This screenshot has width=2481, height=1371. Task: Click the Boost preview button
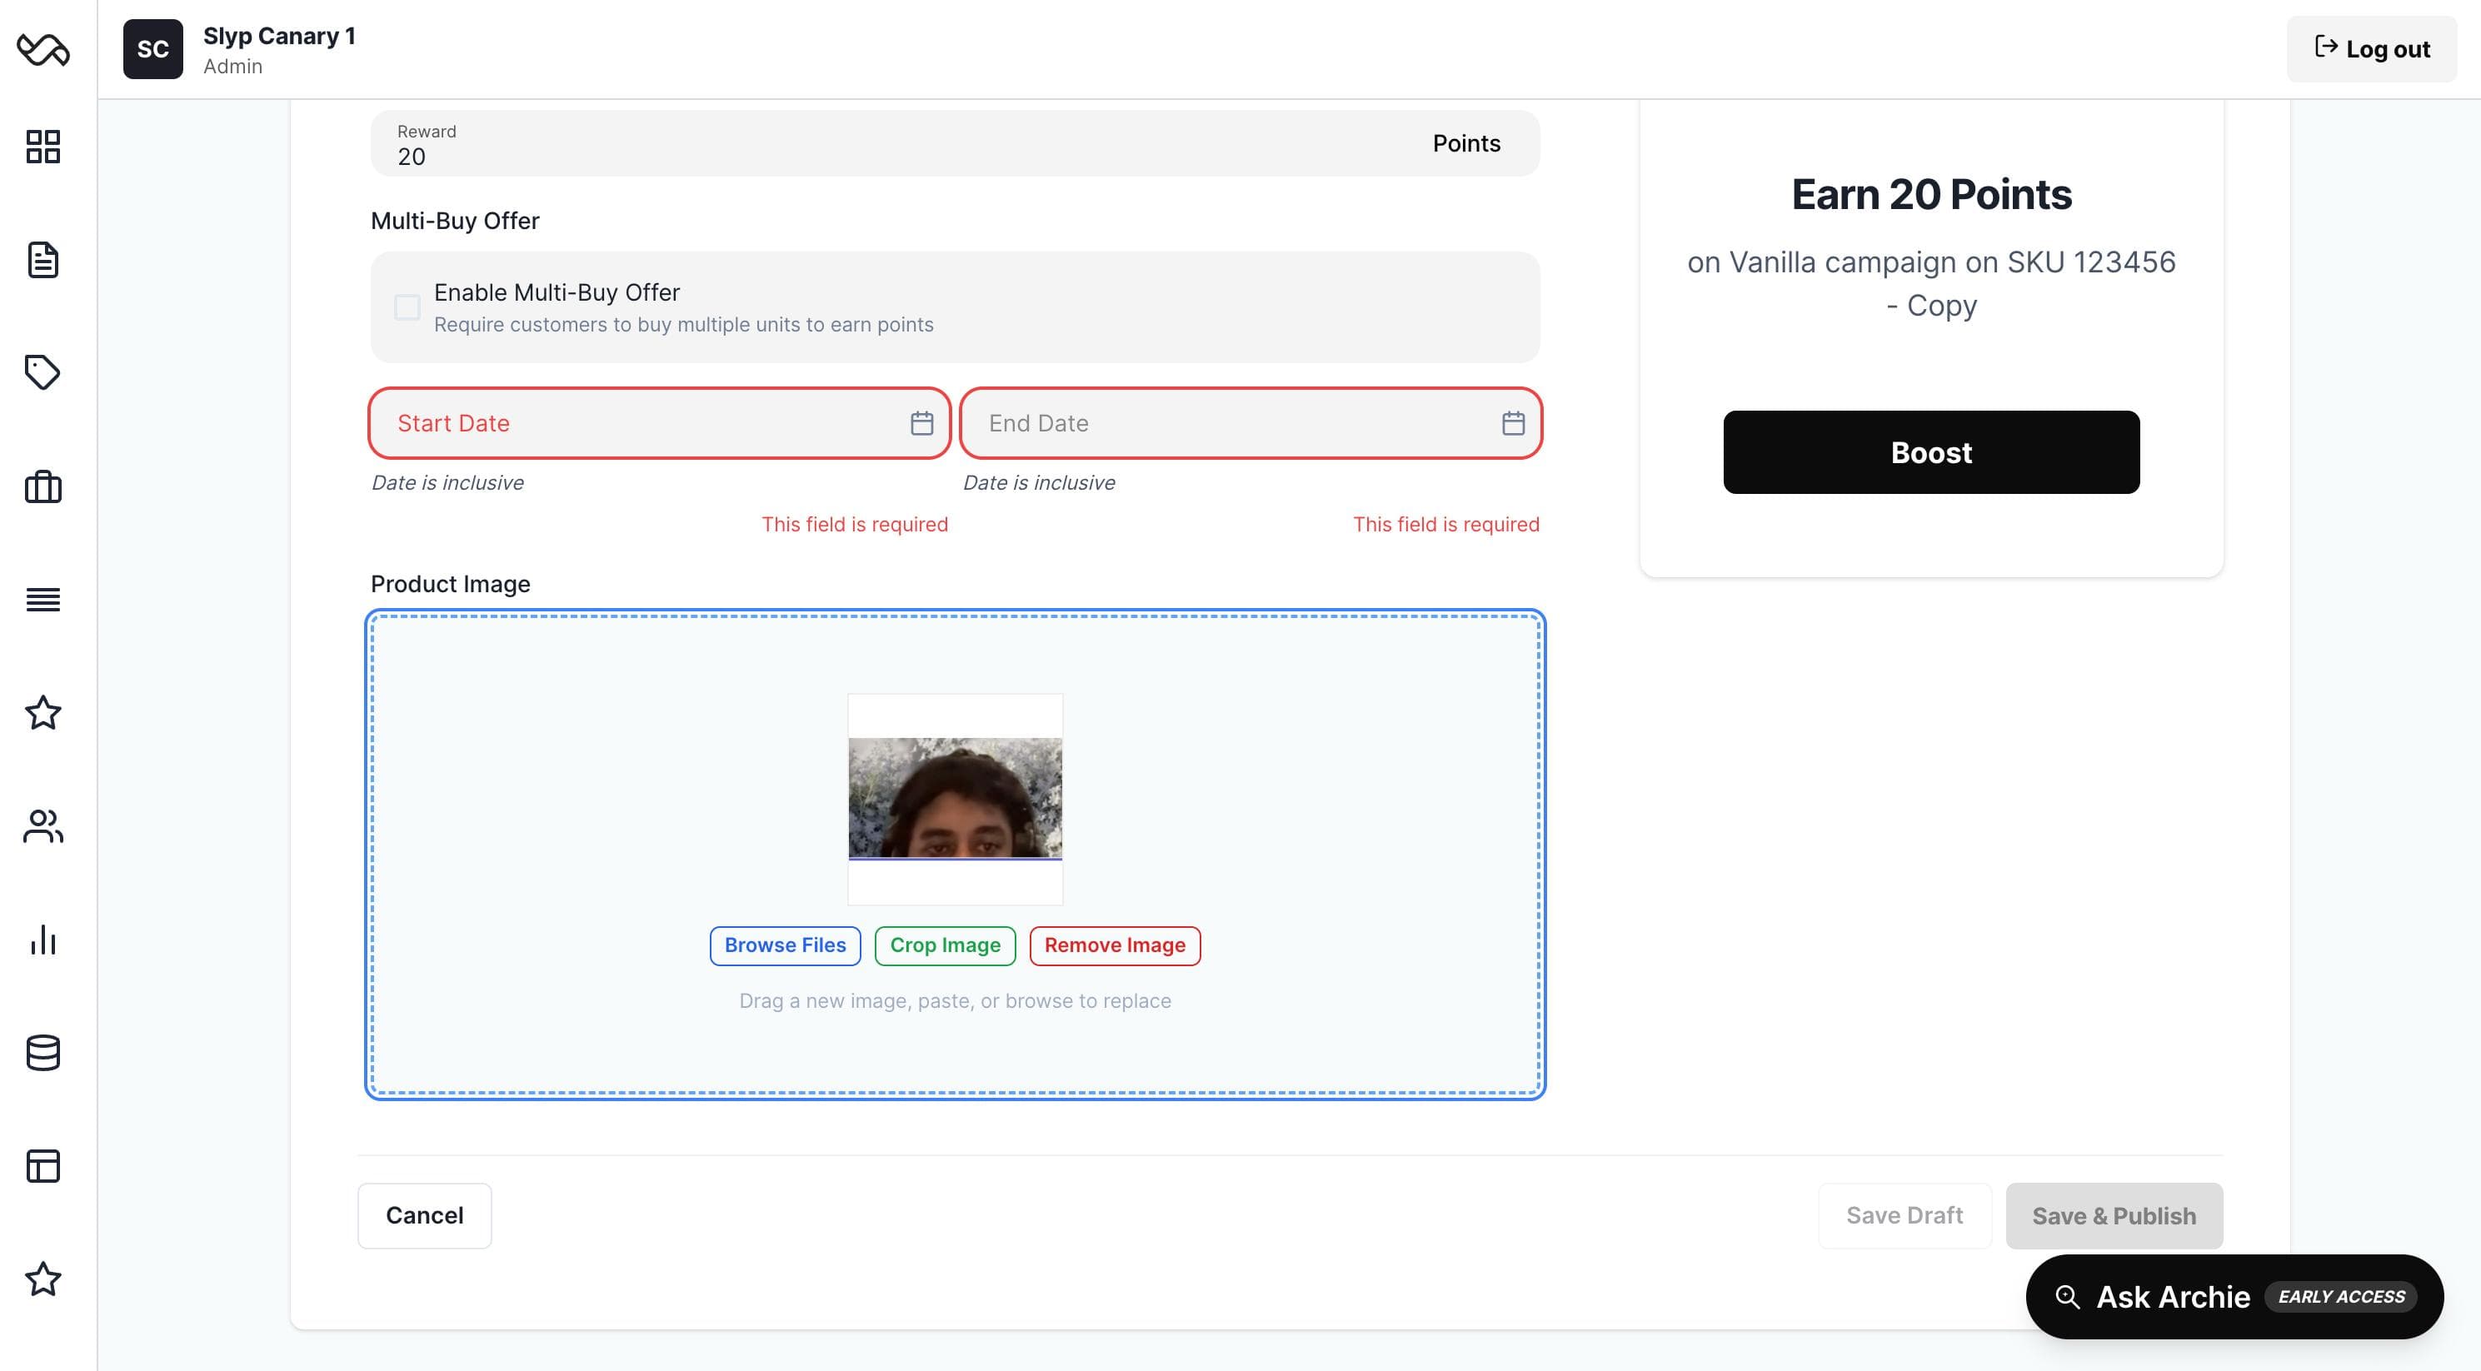(x=1931, y=452)
